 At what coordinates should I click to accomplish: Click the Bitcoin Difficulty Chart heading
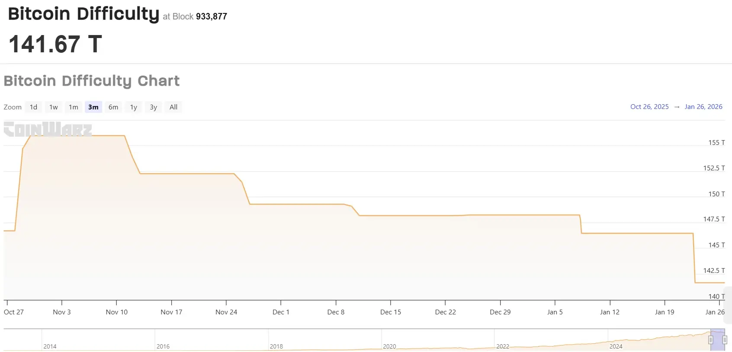coord(92,81)
